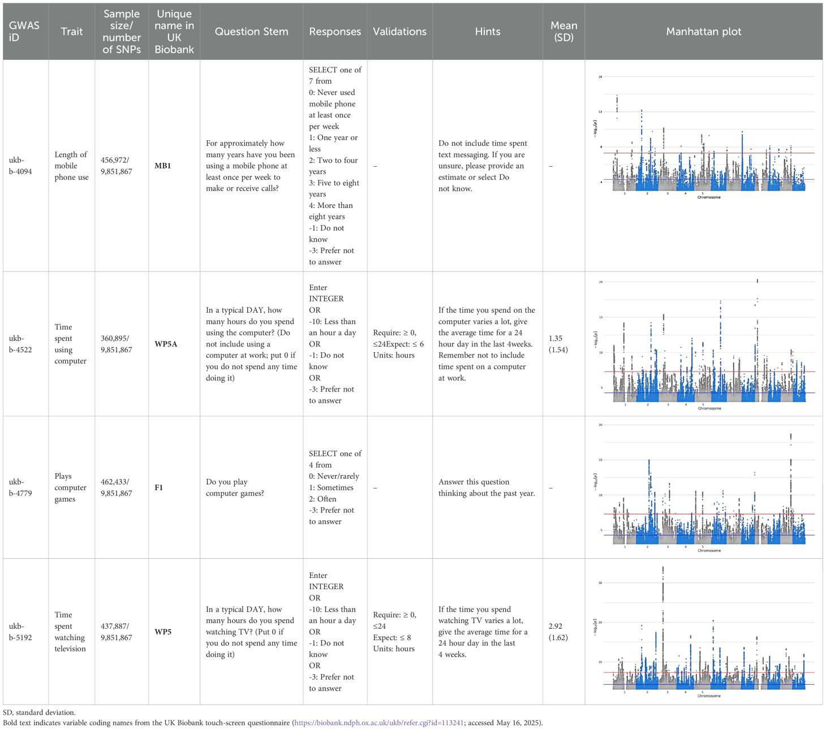Click the 'Manhattan plot' column header

click(x=704, y=32)
